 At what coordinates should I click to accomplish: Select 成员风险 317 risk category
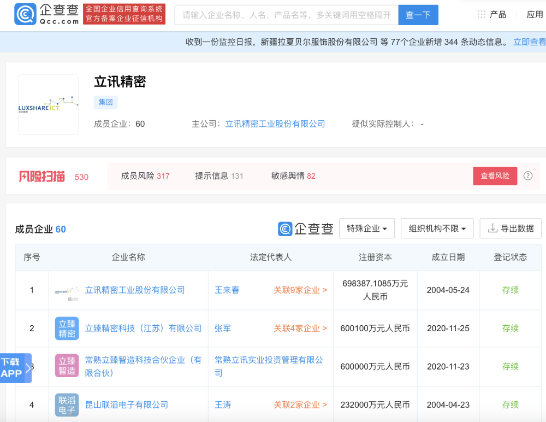[x=145, y=176]
